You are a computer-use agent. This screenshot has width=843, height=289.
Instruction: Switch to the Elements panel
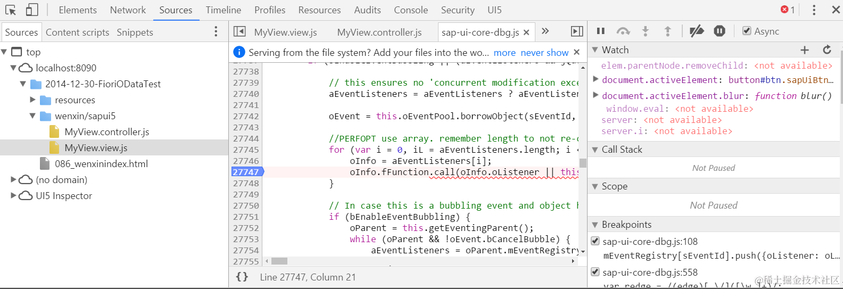78,10
